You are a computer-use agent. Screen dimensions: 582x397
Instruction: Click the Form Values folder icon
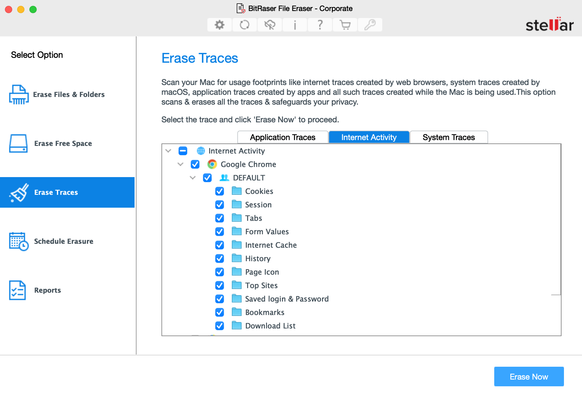pos(237,231)
